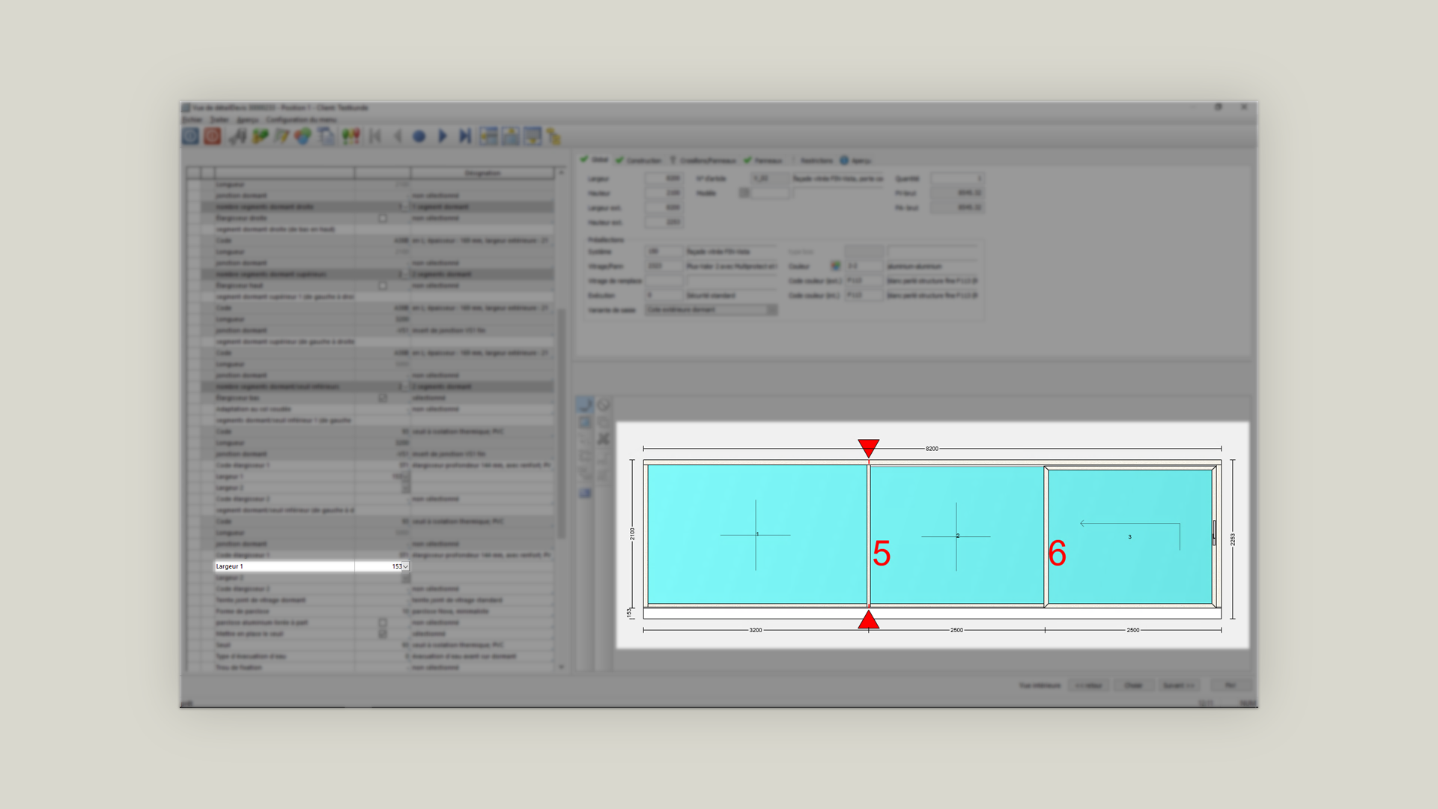Switch to the Global tab
The image size is (1438, 809).
pyautogui.click(x=595, y=160)
